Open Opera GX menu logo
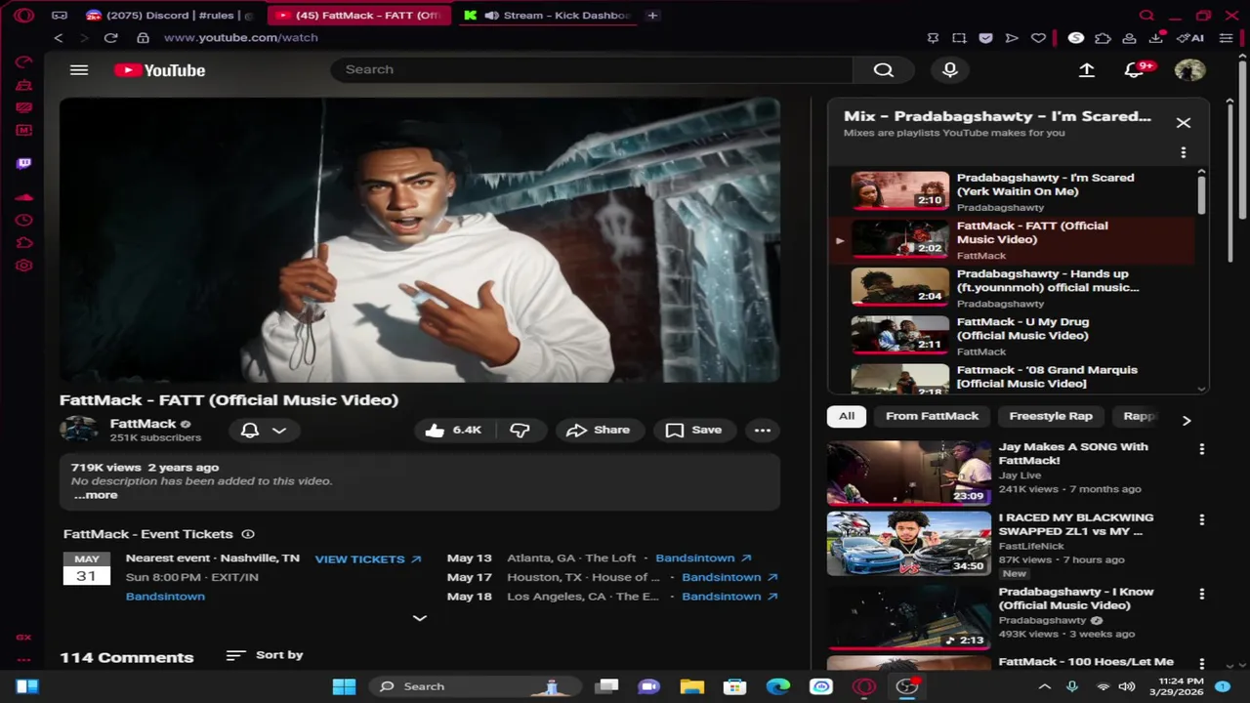 click(24, 15)
